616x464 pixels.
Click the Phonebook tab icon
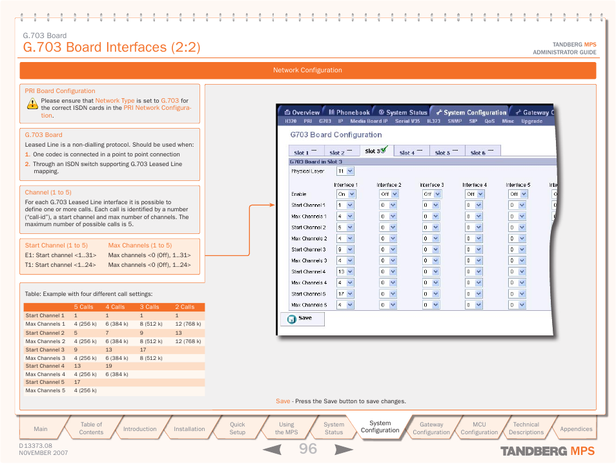331,112
